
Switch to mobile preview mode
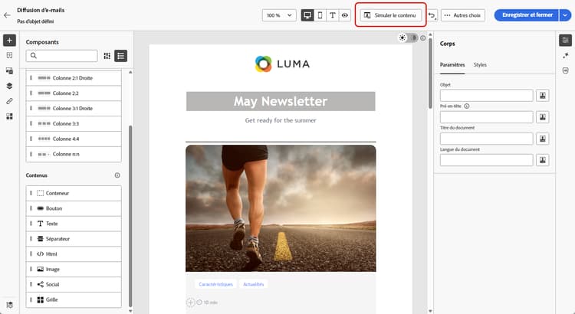pyautogui.click(x=320, y=15)
